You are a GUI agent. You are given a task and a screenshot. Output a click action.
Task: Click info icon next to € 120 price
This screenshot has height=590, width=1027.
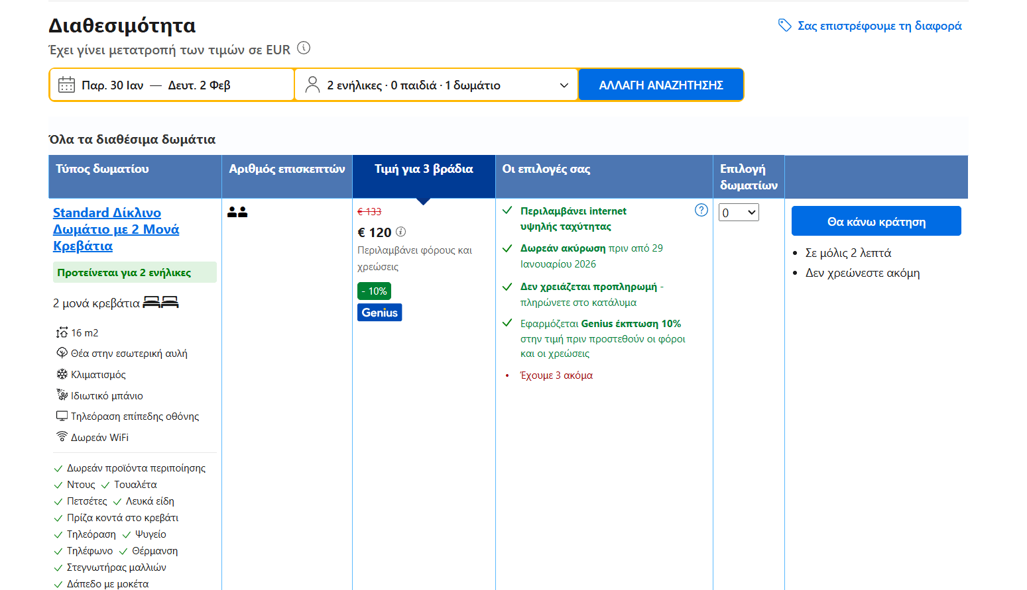coord(400,232)
